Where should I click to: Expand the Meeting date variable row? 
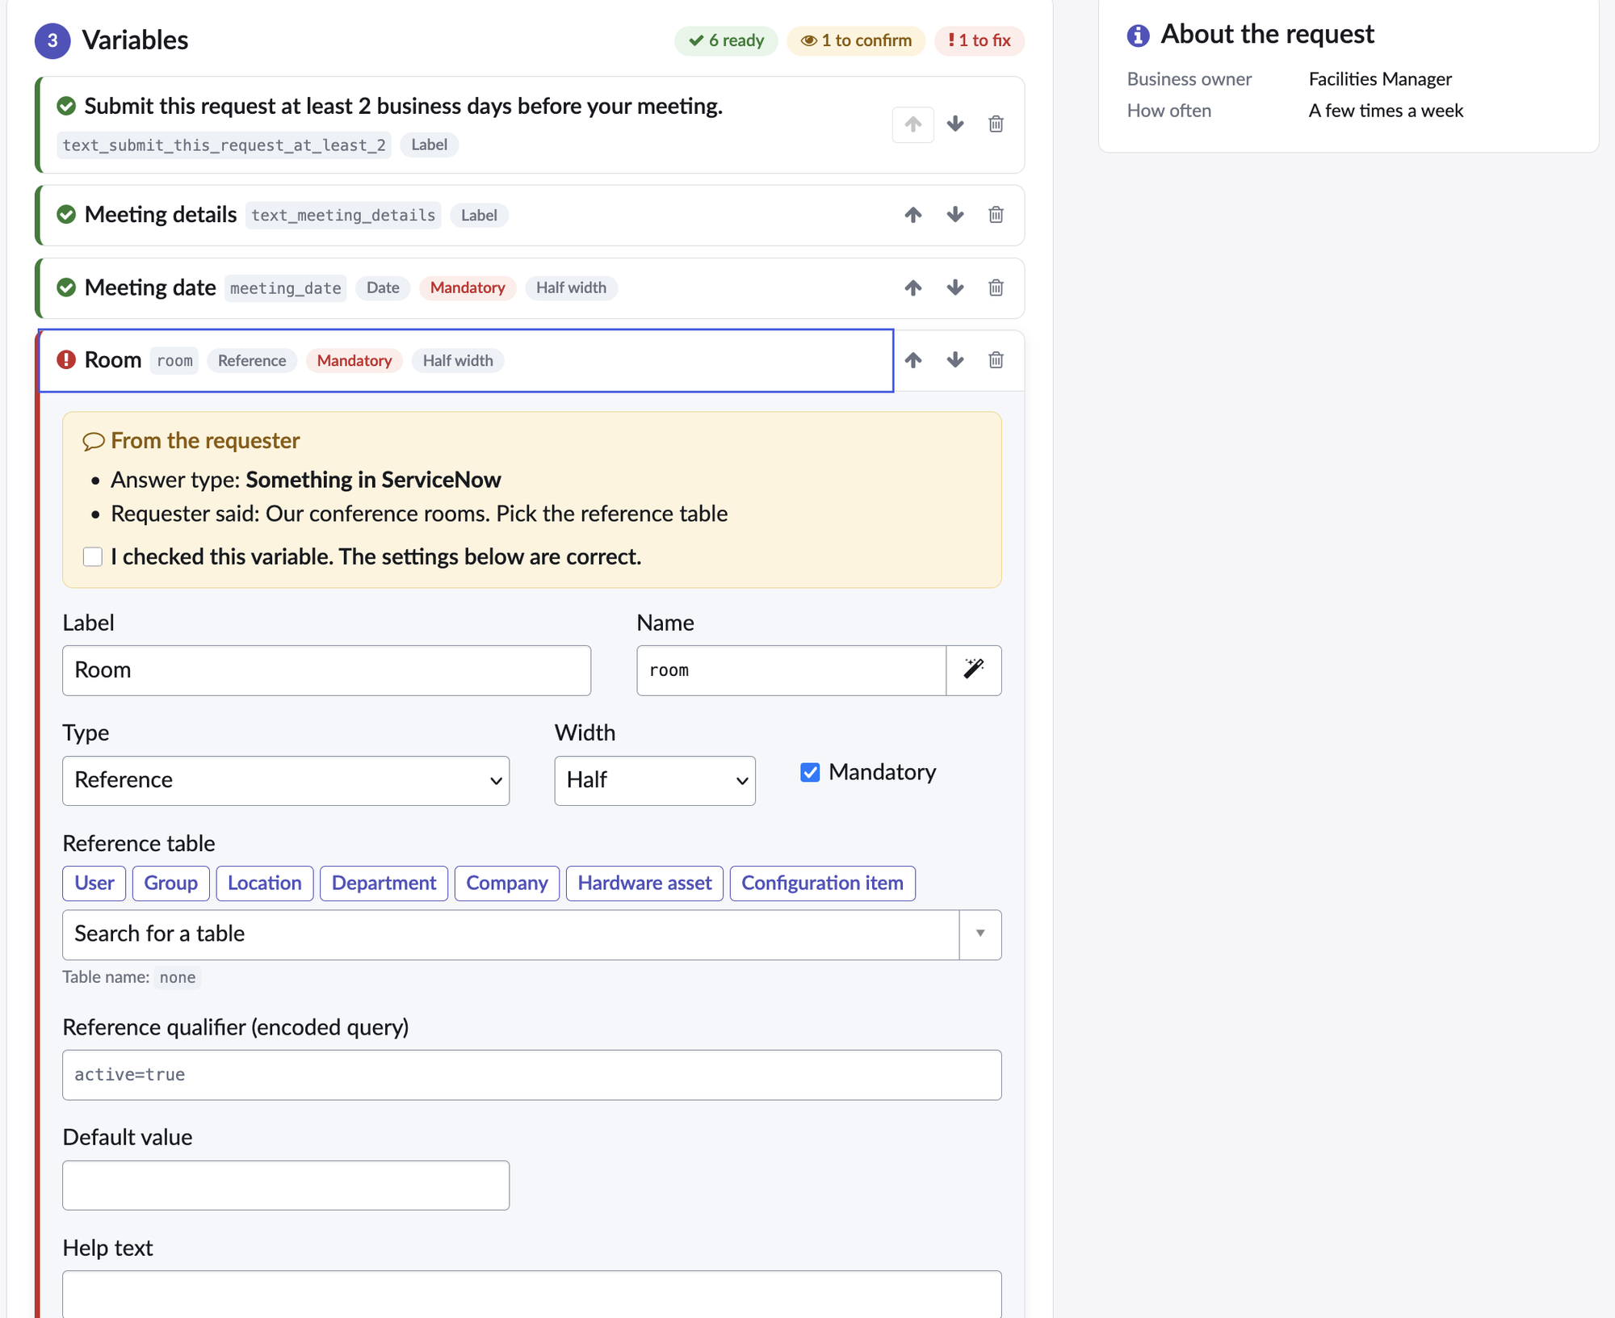[466, 288]
